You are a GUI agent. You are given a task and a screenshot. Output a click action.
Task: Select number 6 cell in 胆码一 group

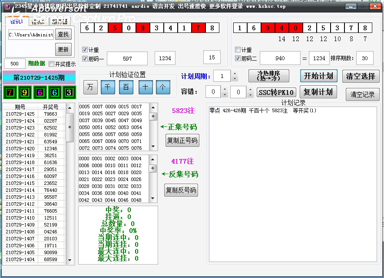(87, 28)
